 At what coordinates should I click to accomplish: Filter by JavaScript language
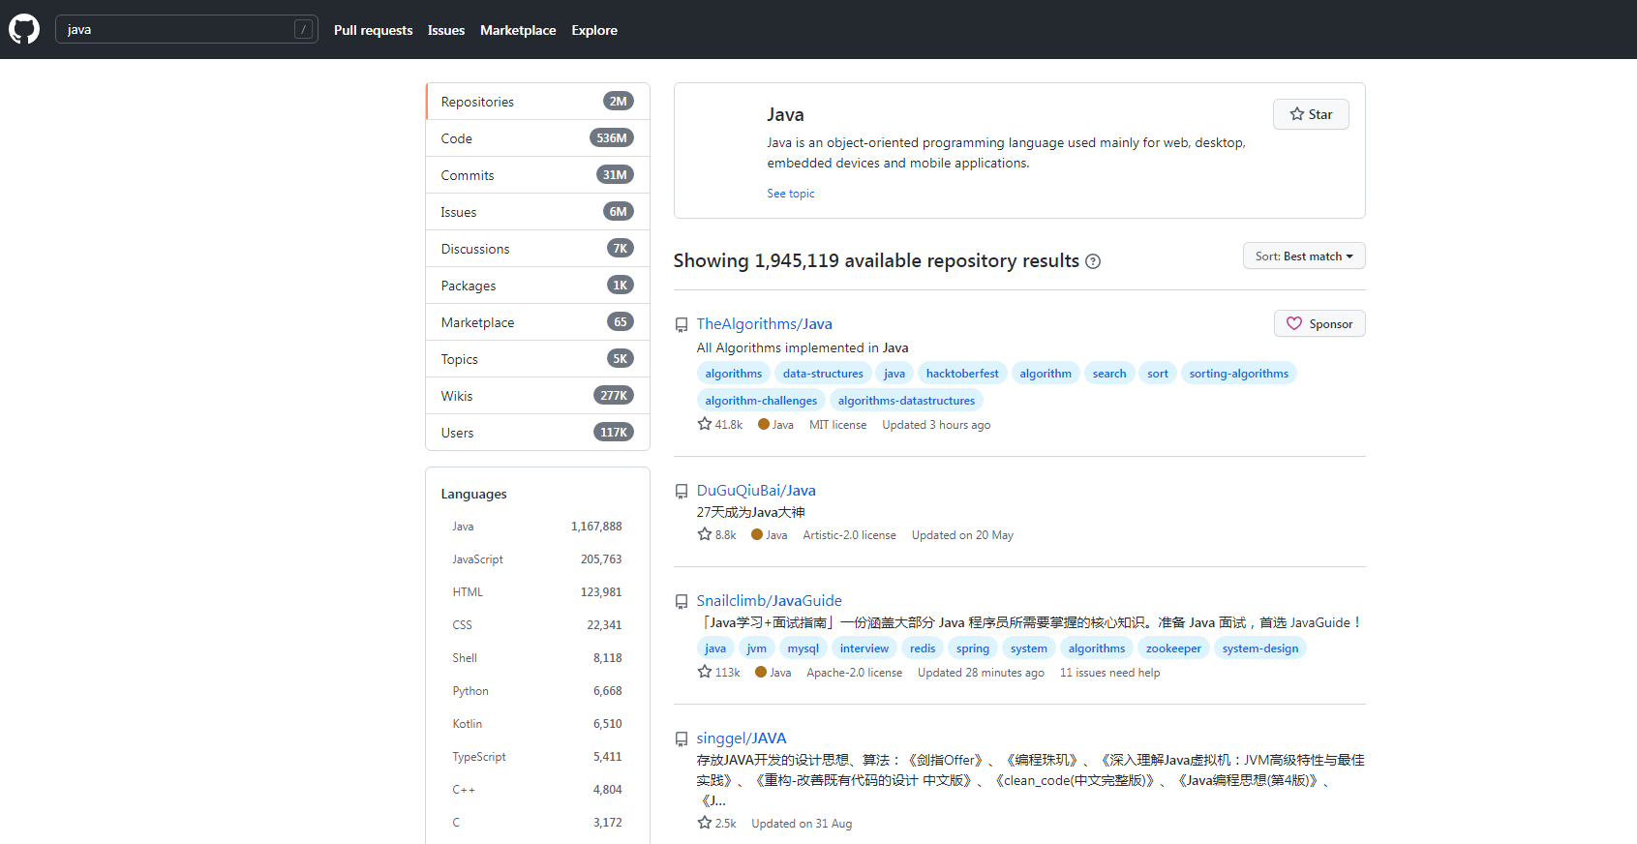point(537,559)
